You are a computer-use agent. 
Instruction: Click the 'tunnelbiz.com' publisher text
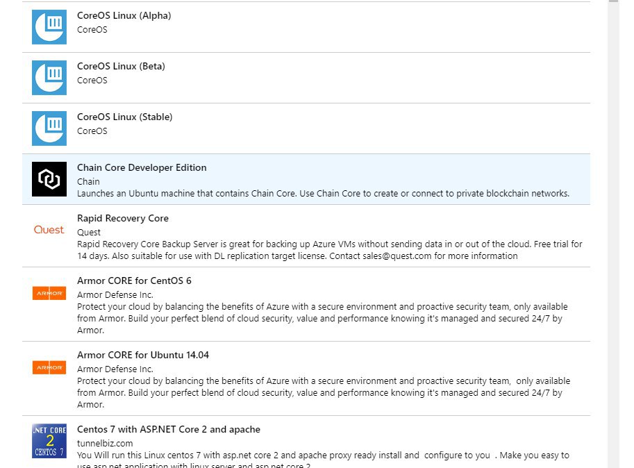click(x=105, y=443)
